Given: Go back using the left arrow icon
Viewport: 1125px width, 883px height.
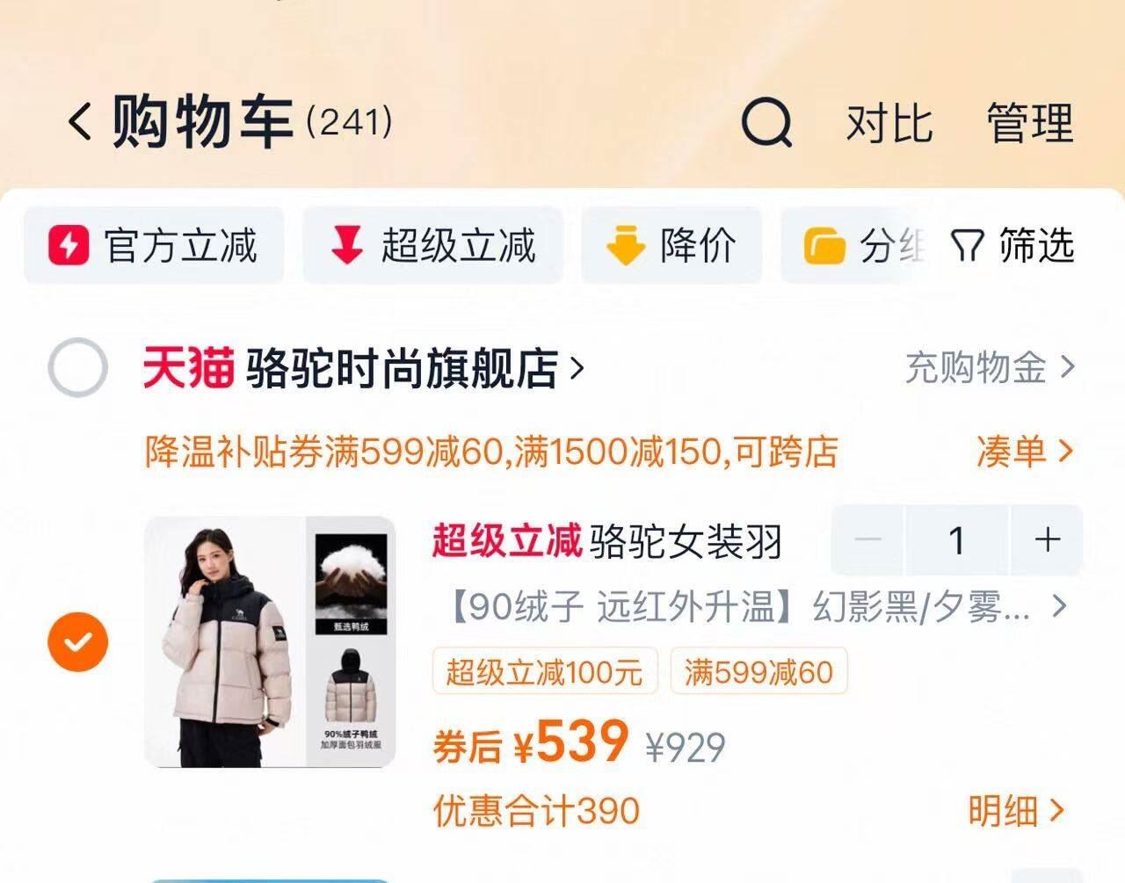Looking at the screenshot, I should coord(80,121).
